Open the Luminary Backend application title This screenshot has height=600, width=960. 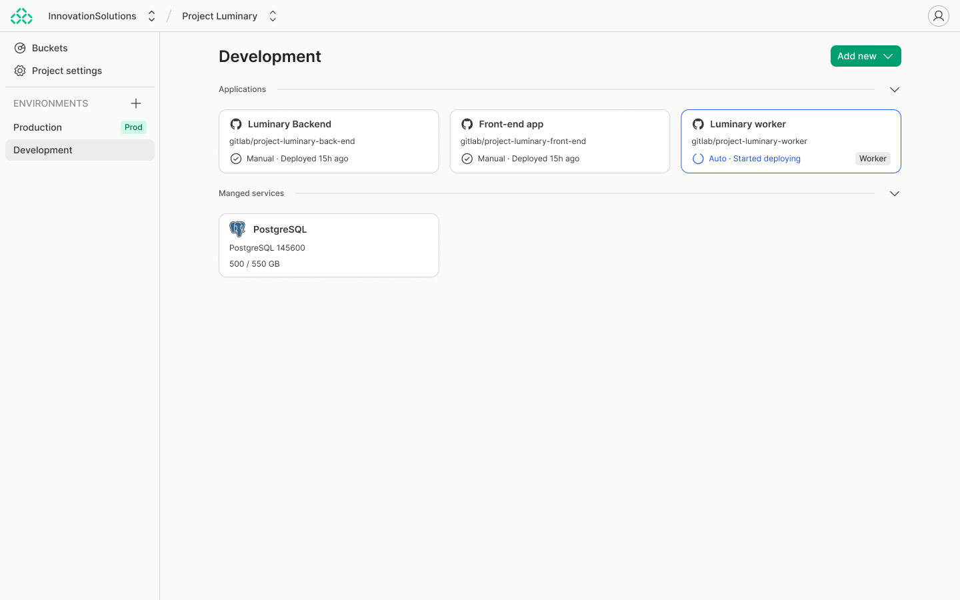click(289, 124)
